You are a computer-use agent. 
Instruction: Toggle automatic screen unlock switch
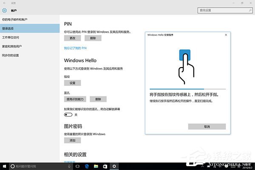coord(68,115)
